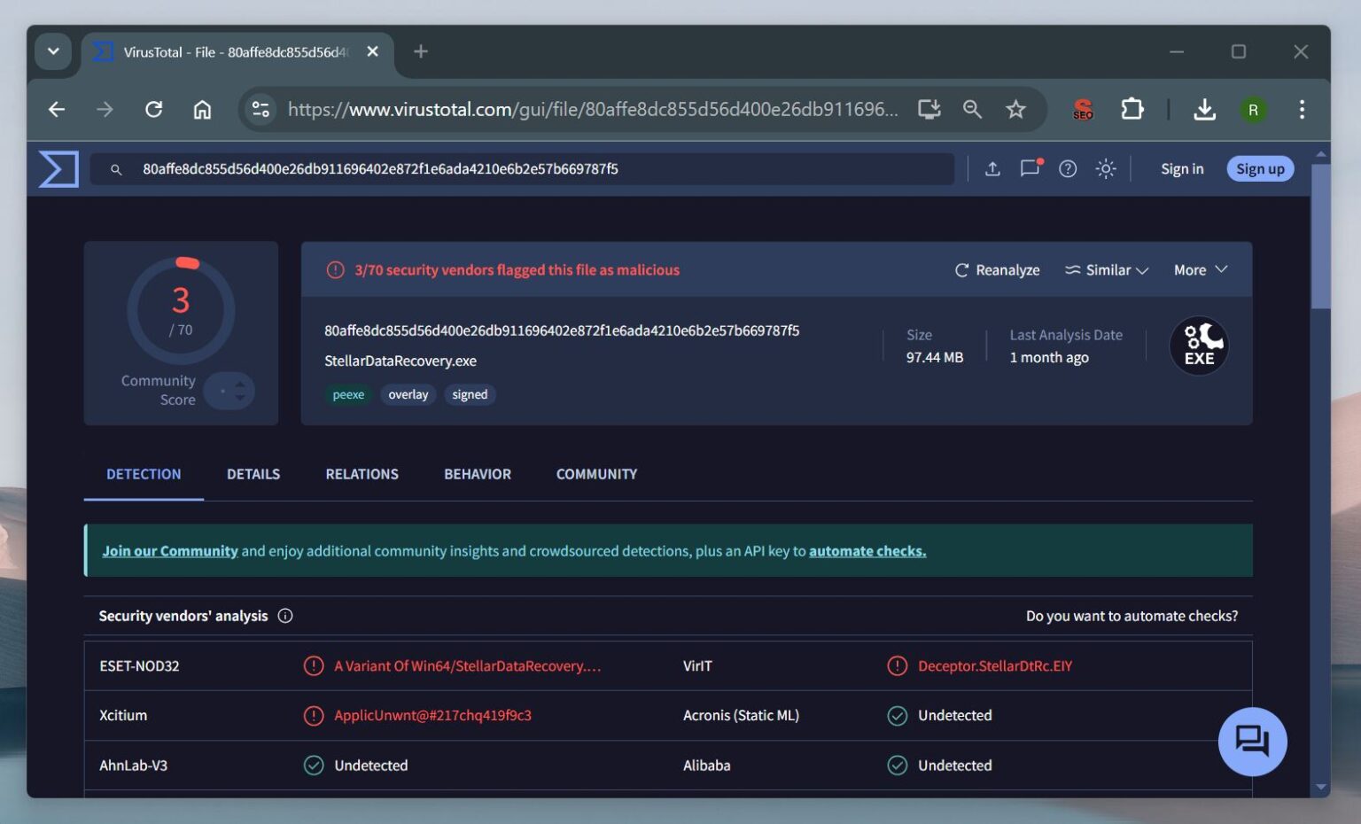The height and width of the screenshot is (824, 1361).
Task: Toggle the light theme sun icon
Action: [1105, 168]
